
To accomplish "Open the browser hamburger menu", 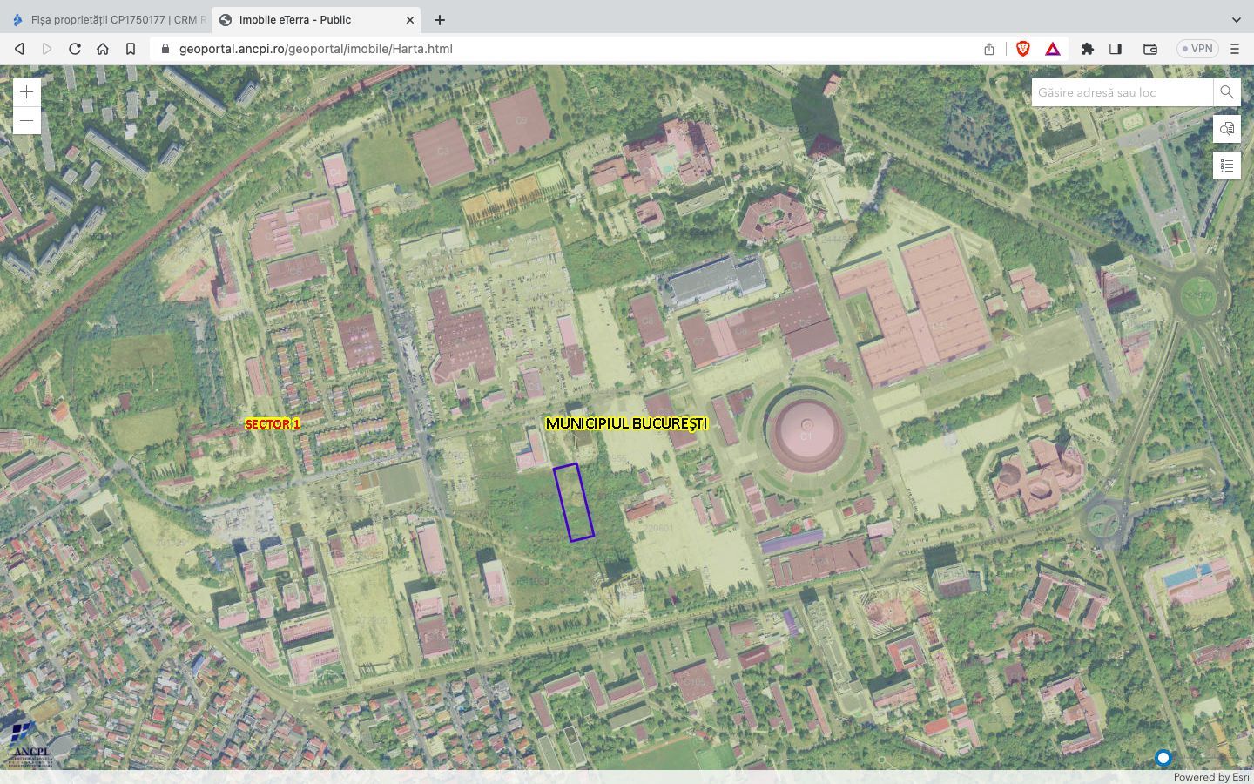I will tap(1235, 49).
